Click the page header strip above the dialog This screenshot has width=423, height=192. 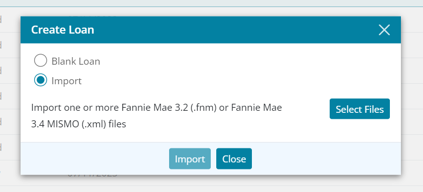coord(212,3)
